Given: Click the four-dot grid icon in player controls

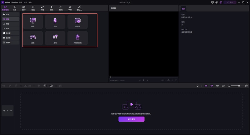Looking at the screenshot, I should pos(172,80).
